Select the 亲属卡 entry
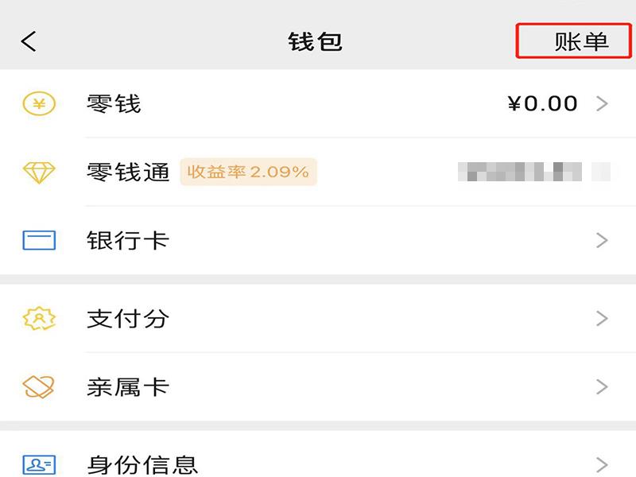The width and height of the screenshot is (636, 477). tap(128, 387)
